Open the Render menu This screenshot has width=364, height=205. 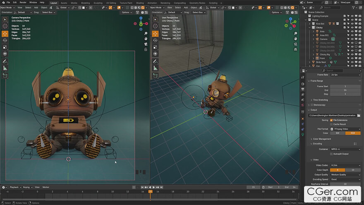tap(23, 2)
